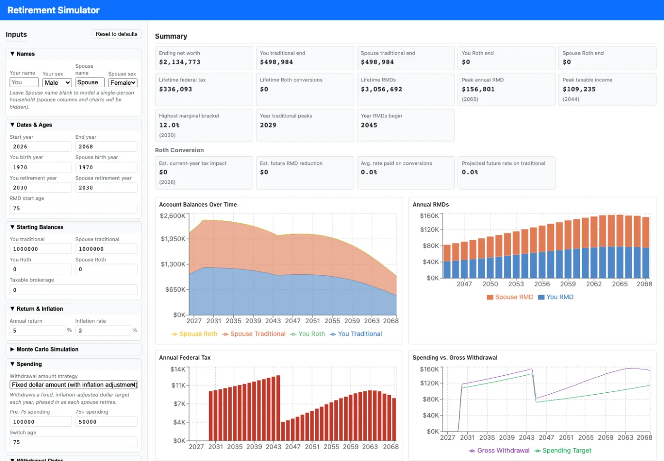Viewport: 664px width, 461px height.
Task: Edit the Annual return percentage field
Action: pos(37,331)
